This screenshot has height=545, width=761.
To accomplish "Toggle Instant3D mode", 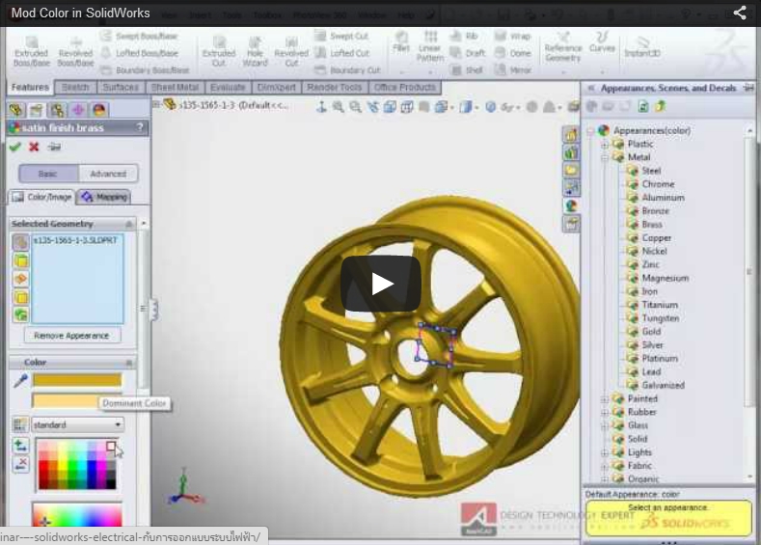I will coord(642,47).
